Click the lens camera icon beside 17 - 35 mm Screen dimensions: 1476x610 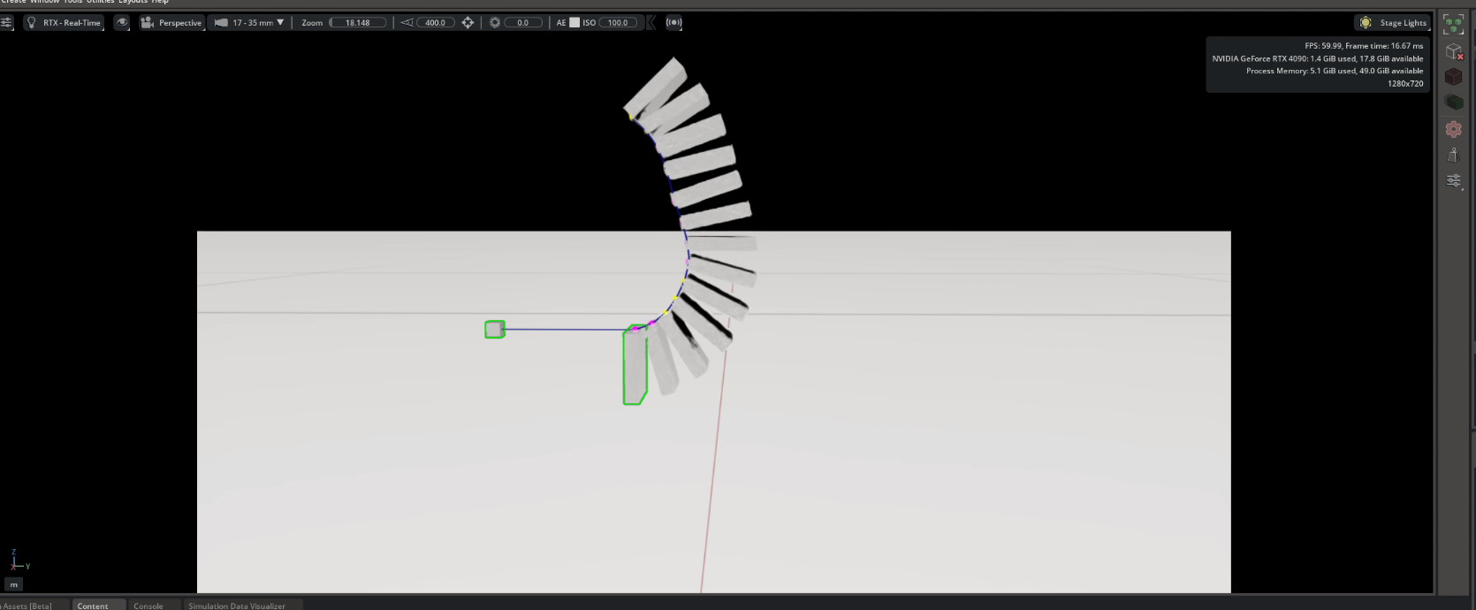pos(221,22)
